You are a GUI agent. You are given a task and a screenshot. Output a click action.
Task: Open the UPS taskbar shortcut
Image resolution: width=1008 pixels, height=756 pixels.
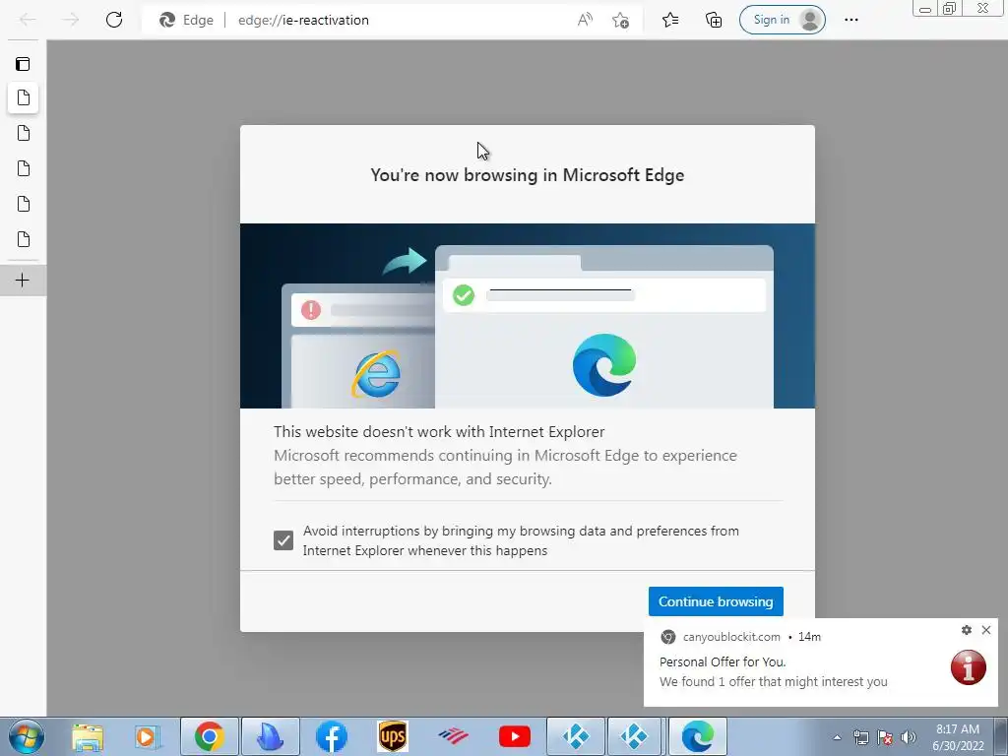click(x=393, y=736)
